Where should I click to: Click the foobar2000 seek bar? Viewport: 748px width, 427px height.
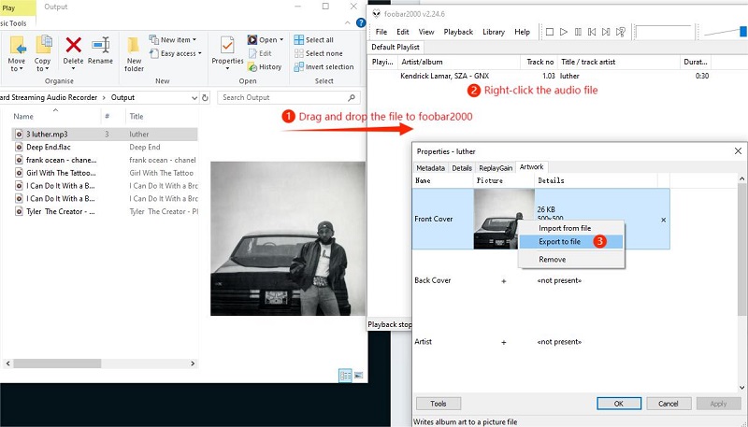(665, 32)
